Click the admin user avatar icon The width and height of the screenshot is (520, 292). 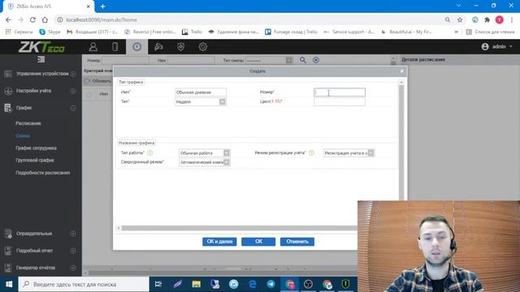click(485, 47)
